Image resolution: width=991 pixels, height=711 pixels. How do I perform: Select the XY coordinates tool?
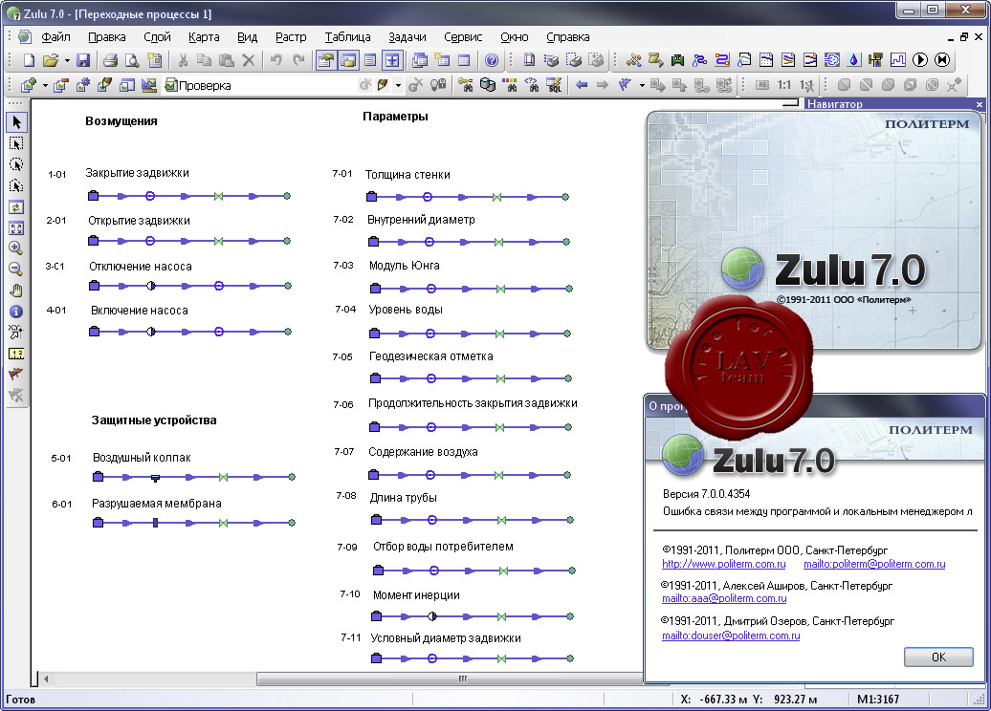16,333
